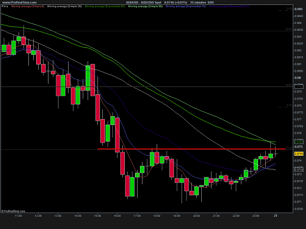Click the 11:00 time axis label
Screen dimensions: 306x229
click(18, 216)
